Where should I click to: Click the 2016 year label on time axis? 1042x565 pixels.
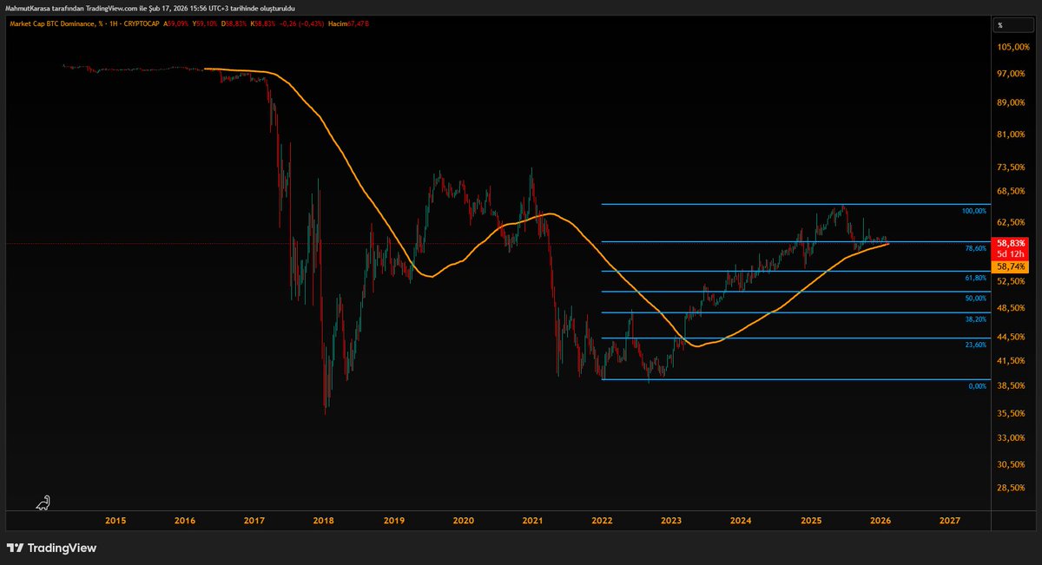pos(185,521)
